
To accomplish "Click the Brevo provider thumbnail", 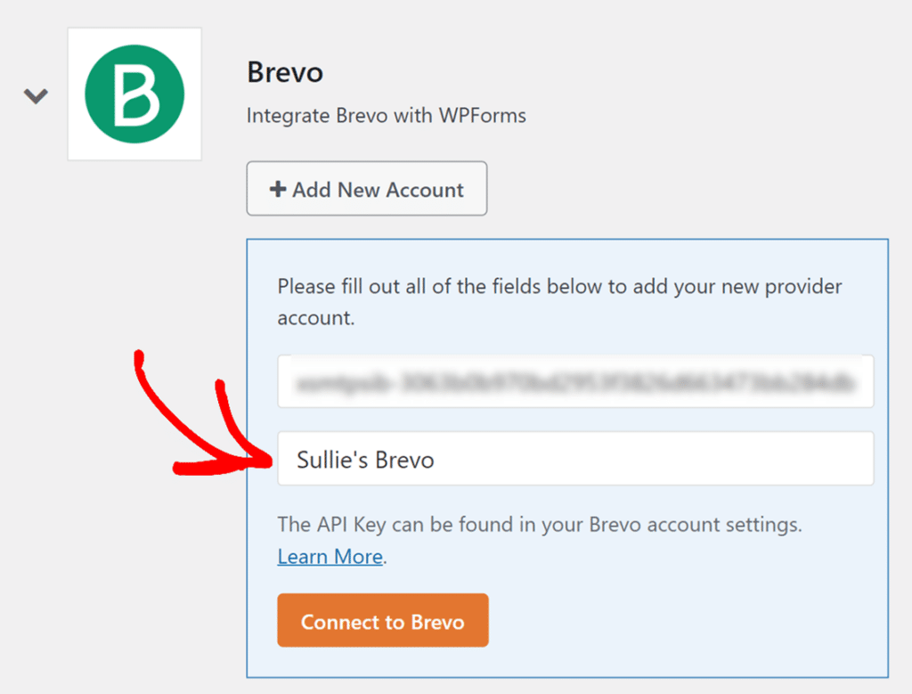I will (x=134, y=94).
